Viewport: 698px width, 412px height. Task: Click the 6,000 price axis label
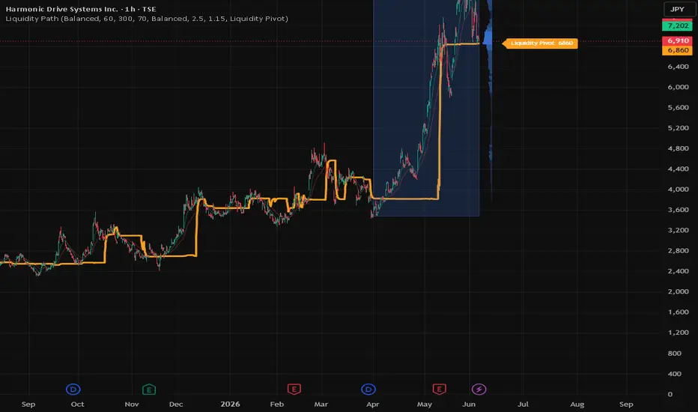(678, 87)
